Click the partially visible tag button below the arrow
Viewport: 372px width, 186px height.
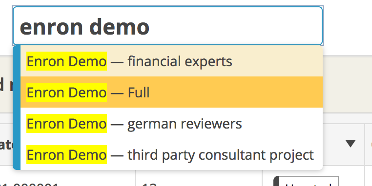(306, 181)
